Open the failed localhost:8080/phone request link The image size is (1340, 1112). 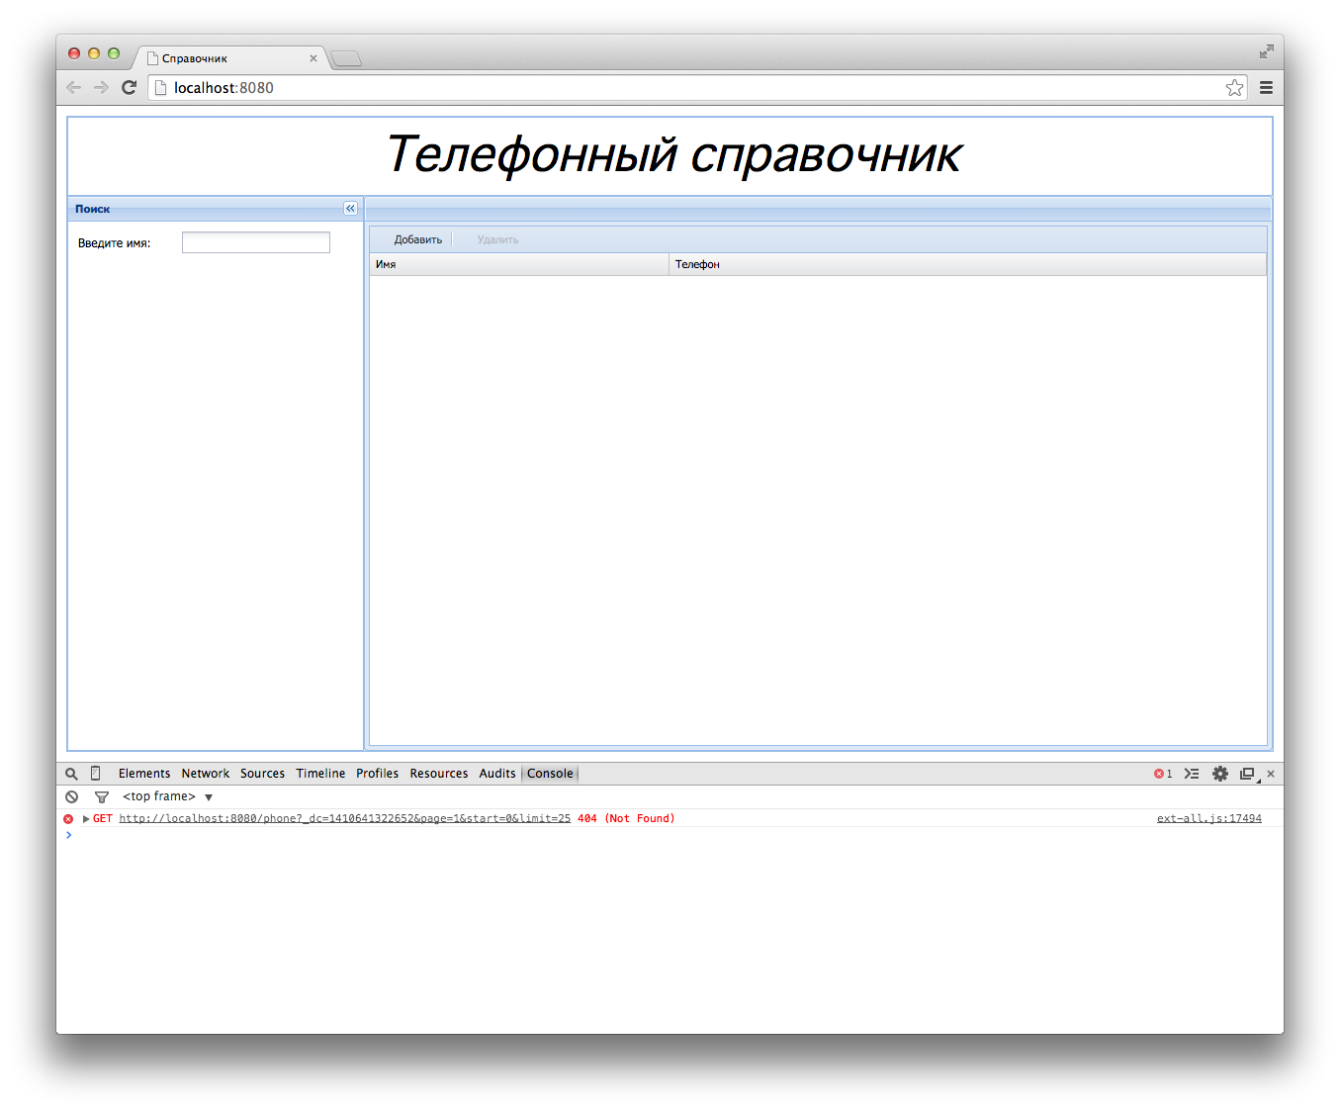(345, 819)
